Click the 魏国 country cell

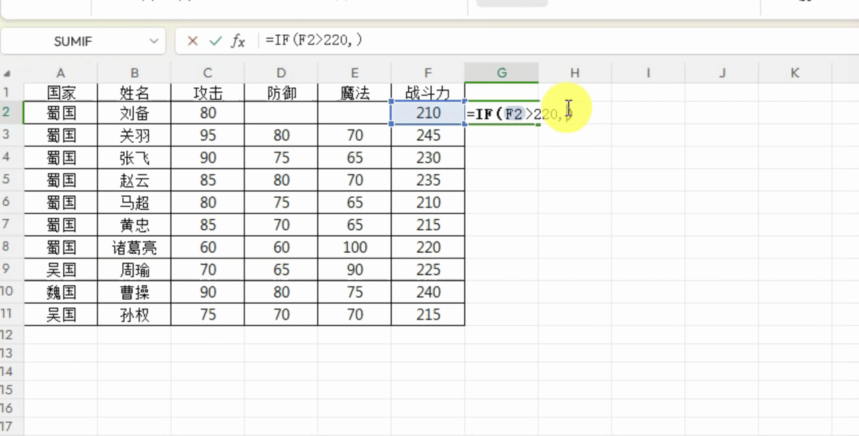60,292
